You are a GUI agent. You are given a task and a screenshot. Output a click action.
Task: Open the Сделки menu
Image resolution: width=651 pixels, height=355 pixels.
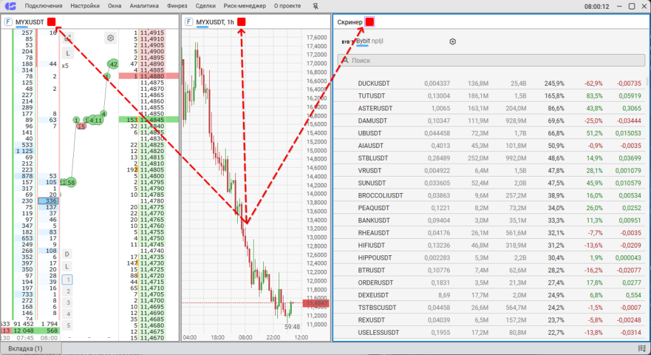(205, 6)
